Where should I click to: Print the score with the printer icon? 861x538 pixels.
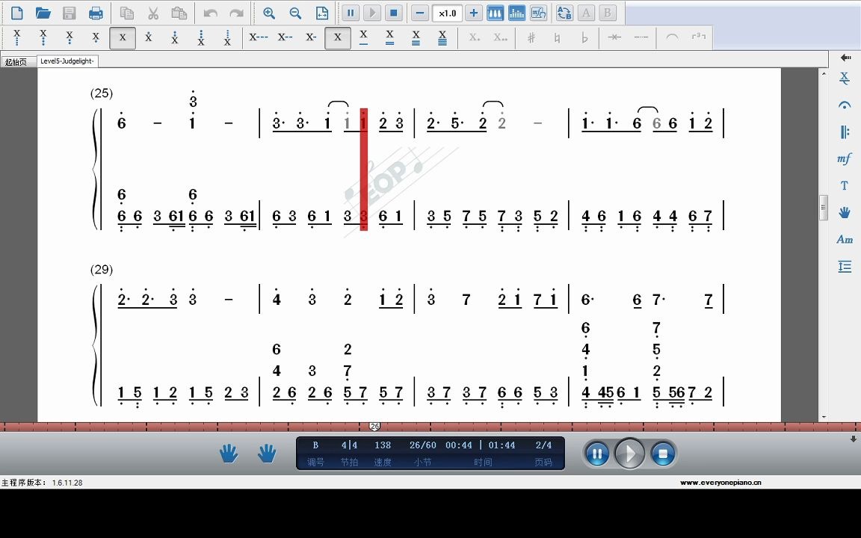(x=96, y=13)
